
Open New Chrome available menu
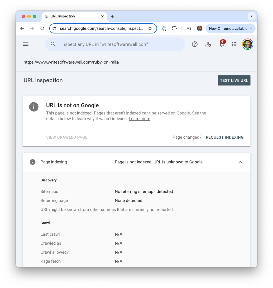[231, 28]
